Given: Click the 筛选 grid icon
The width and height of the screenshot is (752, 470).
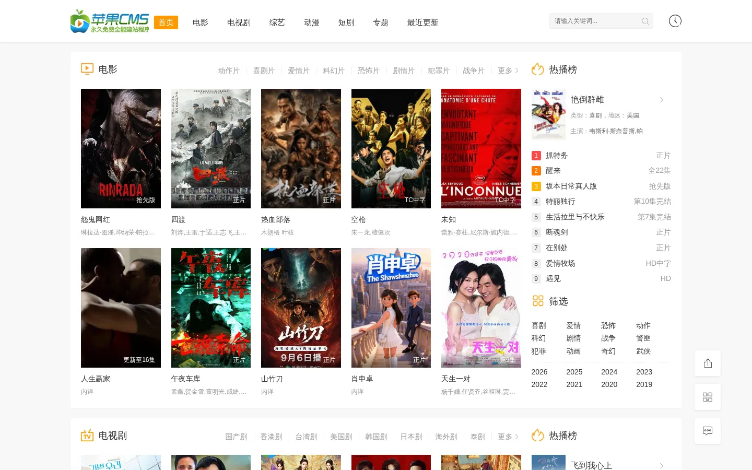Looking at the screenshot, I should point(538,301).
